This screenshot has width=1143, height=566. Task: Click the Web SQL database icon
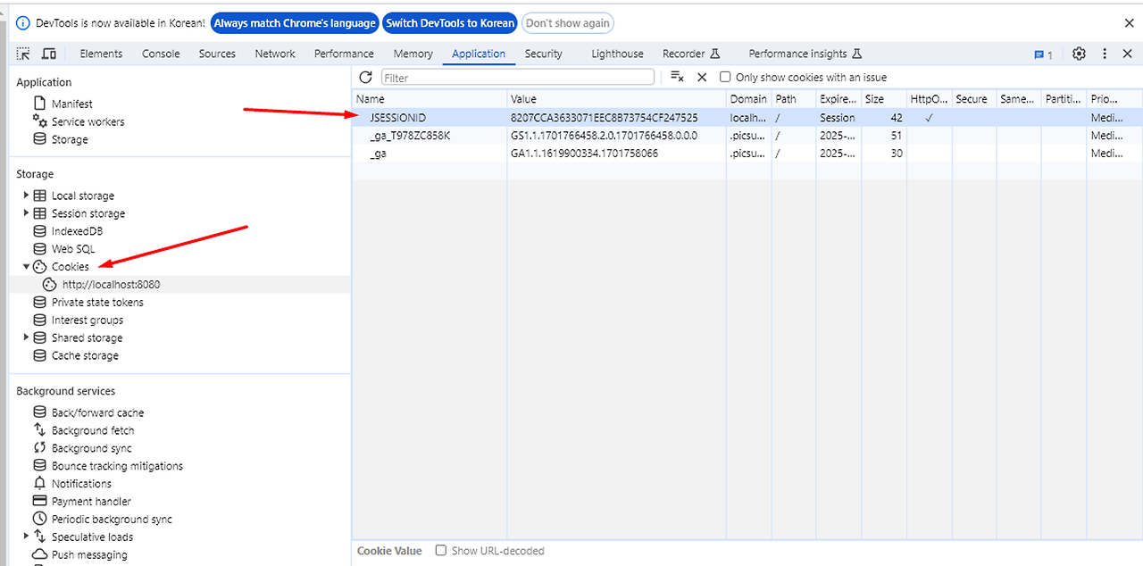(x=39, y=249)
